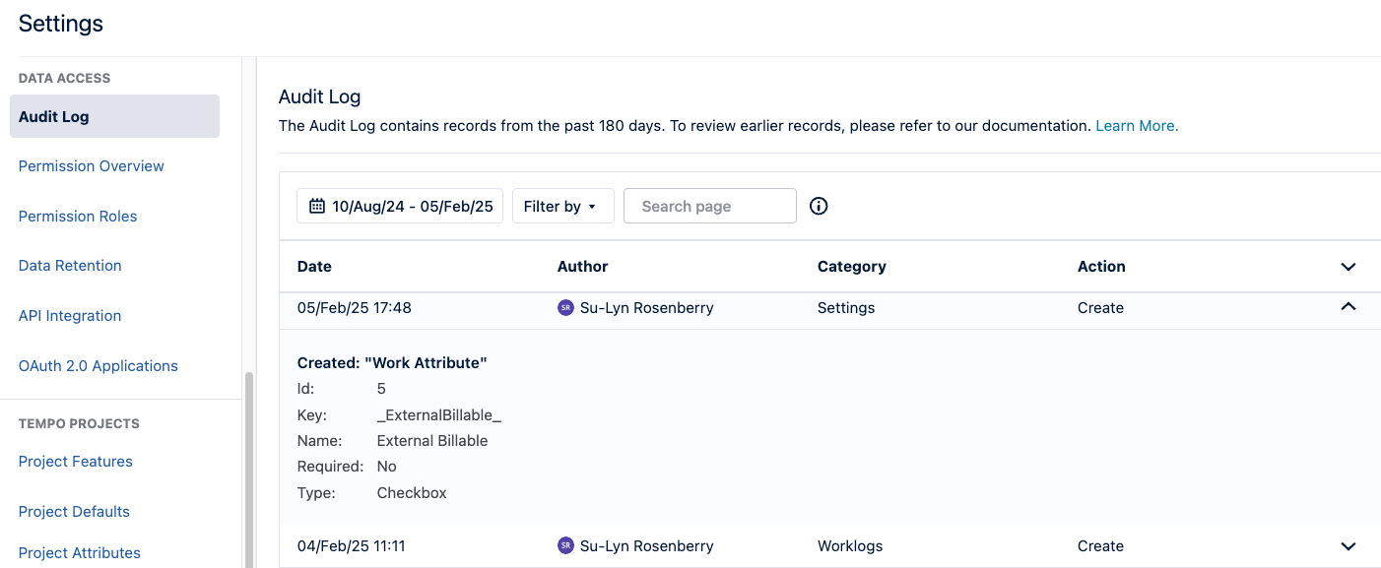This screenshot has height=568, width=1381.
Task: Open API Integration settings page
Action: tap(70, 316)
